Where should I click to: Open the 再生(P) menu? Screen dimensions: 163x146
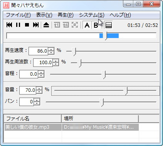(x=66, y=15)
